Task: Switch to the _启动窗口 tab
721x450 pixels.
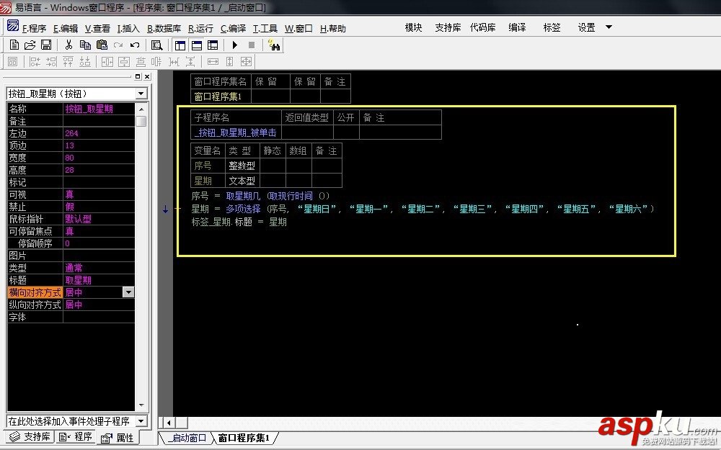Action: point(185,438)
